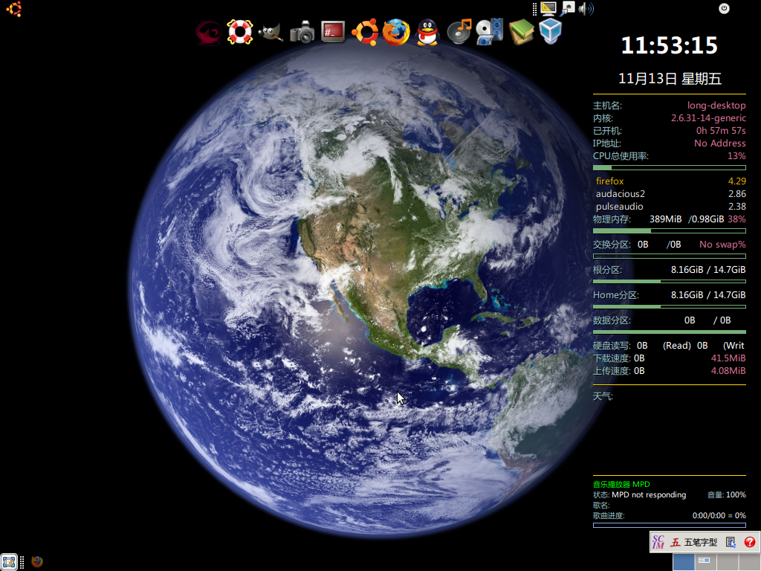The height and width of the screenshot is (571, 761).
Task: Click the download total 41.5MiB
Action: point(728,358)
